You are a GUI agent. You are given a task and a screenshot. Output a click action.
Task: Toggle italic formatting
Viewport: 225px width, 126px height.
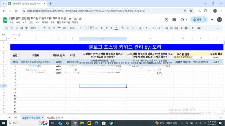pyautogui.click(x=106, y=28)
